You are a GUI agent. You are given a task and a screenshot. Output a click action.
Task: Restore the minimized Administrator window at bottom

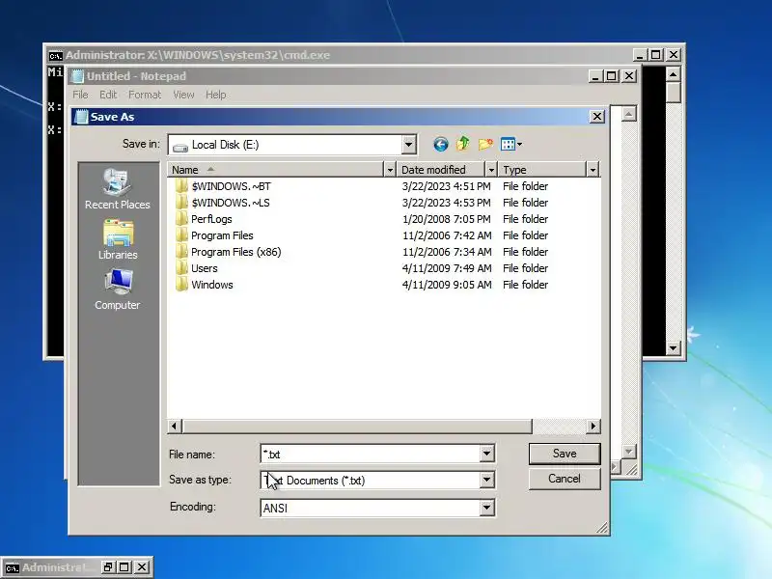pos(108,567)
